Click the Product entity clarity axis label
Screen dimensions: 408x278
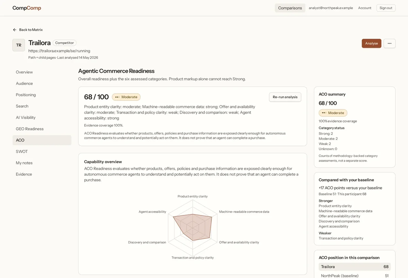point(192,196)
